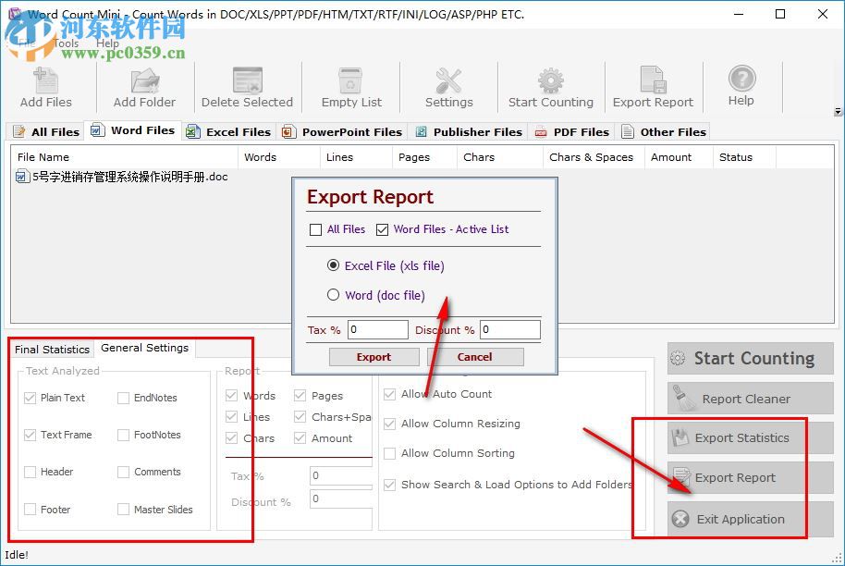Switch to the Excel Files tab
The image size is (845, 566).
pyautogui.click(x=228, y=131)
